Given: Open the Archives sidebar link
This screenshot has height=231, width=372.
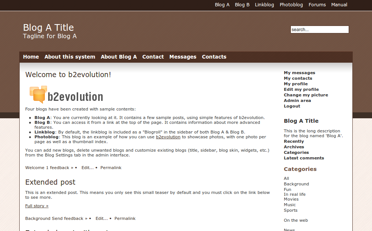Looking at the screenshot, I should 294,147.
